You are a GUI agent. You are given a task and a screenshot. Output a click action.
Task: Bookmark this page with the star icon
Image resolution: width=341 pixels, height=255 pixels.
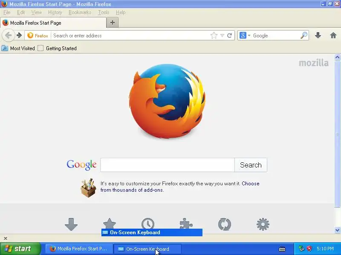tap(214, 35)
